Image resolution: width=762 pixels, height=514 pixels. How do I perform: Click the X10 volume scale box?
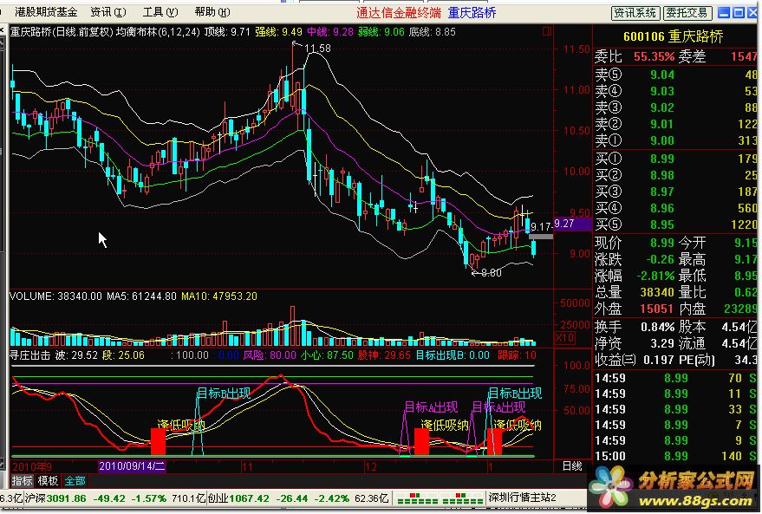click(564, 338)
